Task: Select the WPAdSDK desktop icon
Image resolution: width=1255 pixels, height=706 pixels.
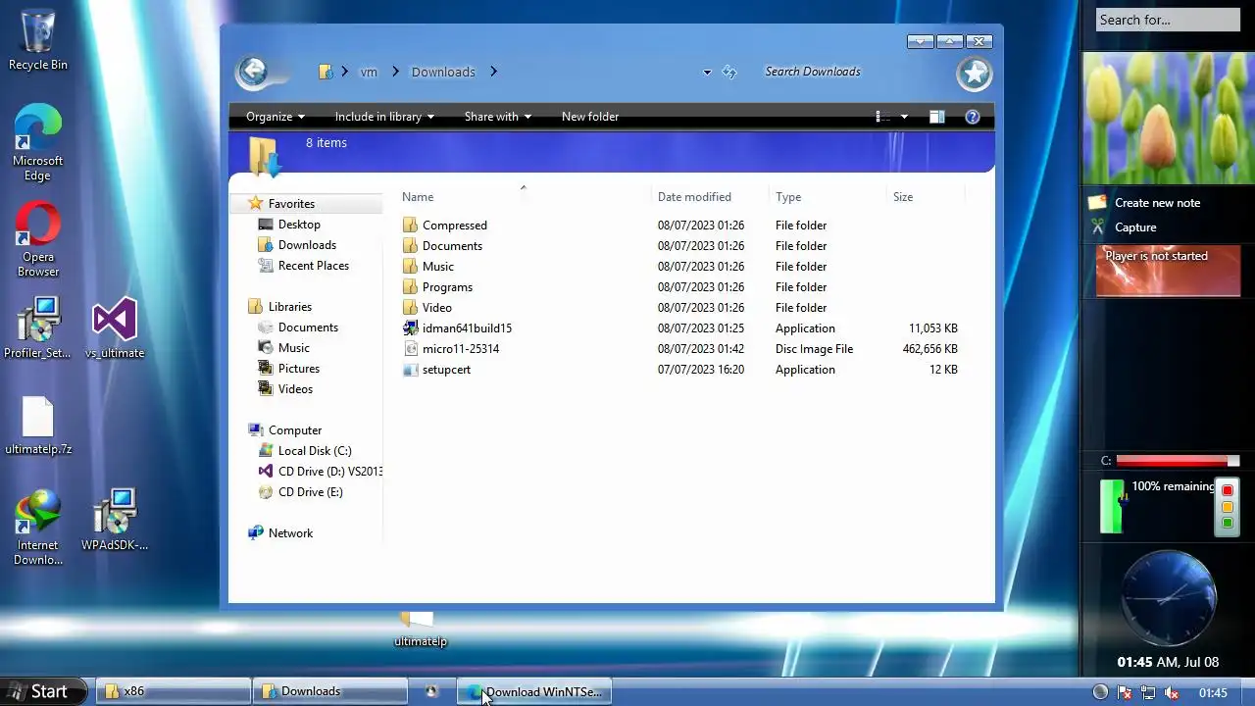Action: pyautogui.click(x=115, y=521)
